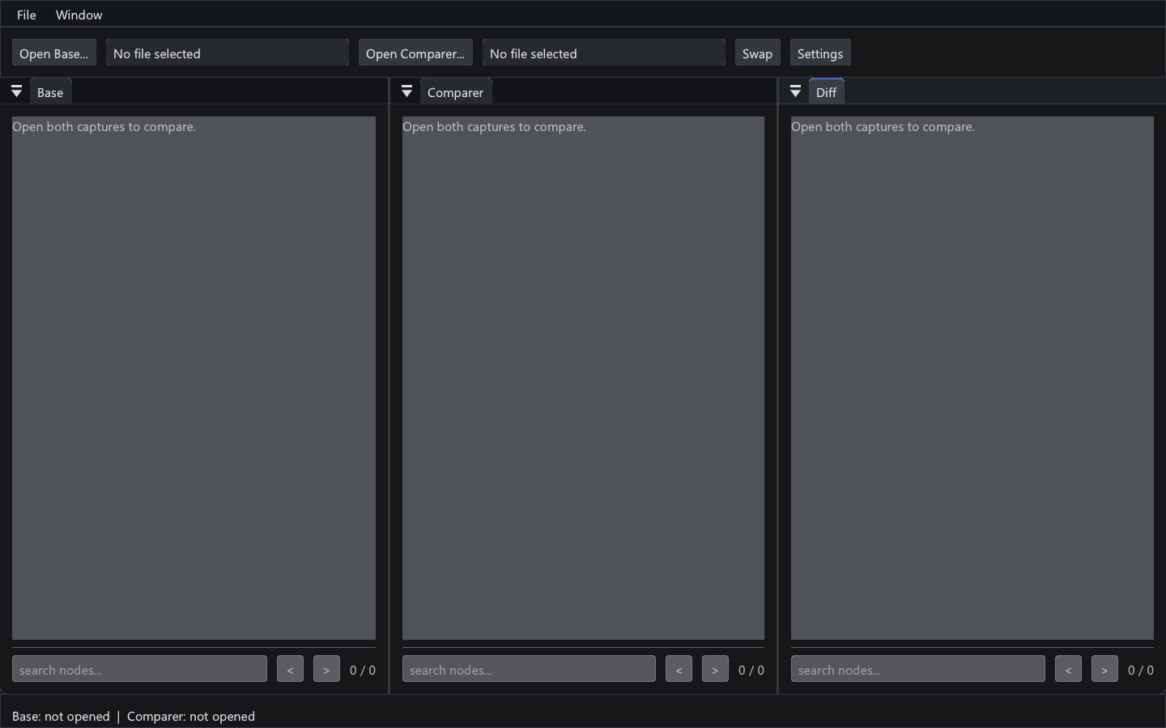Screen dimensions: 1166x728
Task: Click the Base panel empty capture view
Action: point(194,378)
